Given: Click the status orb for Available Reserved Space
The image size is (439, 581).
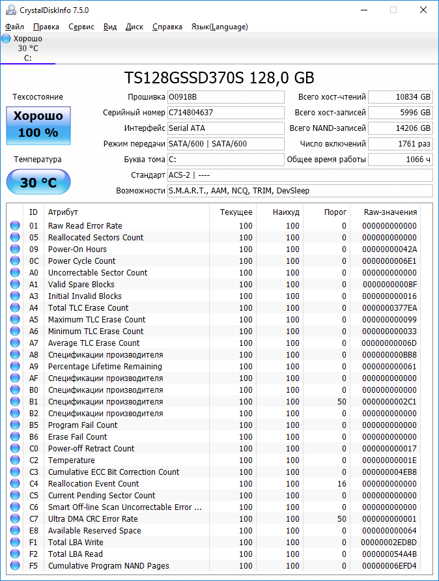Looking at the screenshot, I should (15, 530).
